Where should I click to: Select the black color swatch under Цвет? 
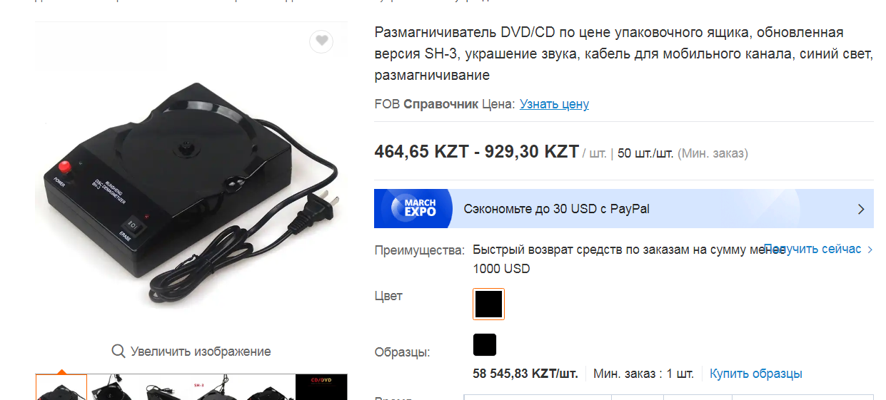[x=488, y=304]
